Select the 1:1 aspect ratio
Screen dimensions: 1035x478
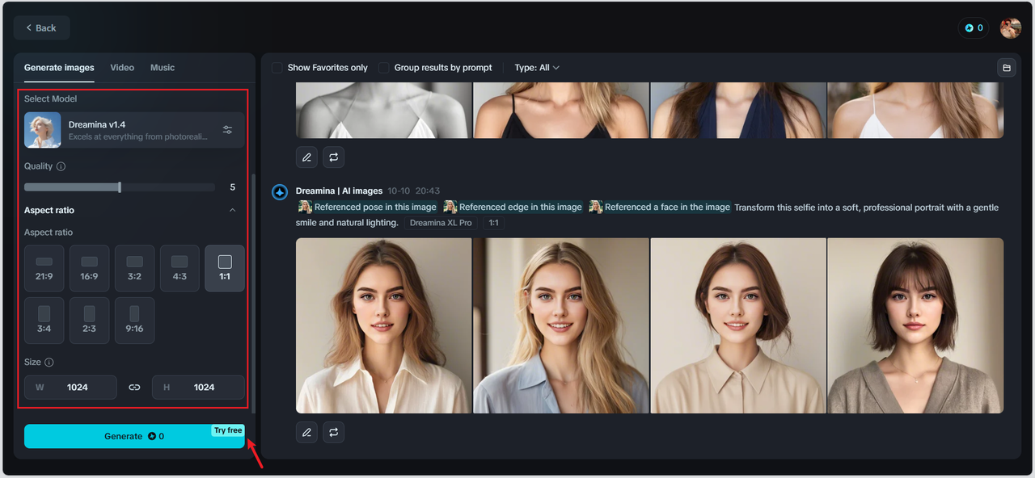tap(225, 268)
